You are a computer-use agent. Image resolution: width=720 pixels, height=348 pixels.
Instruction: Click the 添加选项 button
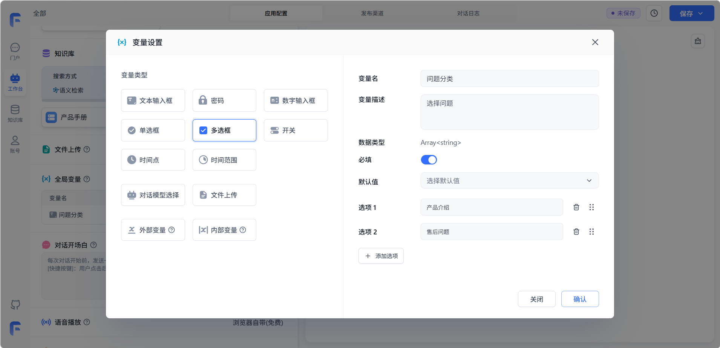click(x=381, y=256)
